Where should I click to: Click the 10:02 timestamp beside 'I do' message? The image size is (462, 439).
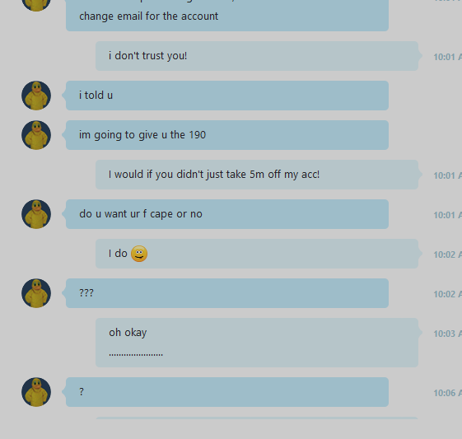[447, 255]
